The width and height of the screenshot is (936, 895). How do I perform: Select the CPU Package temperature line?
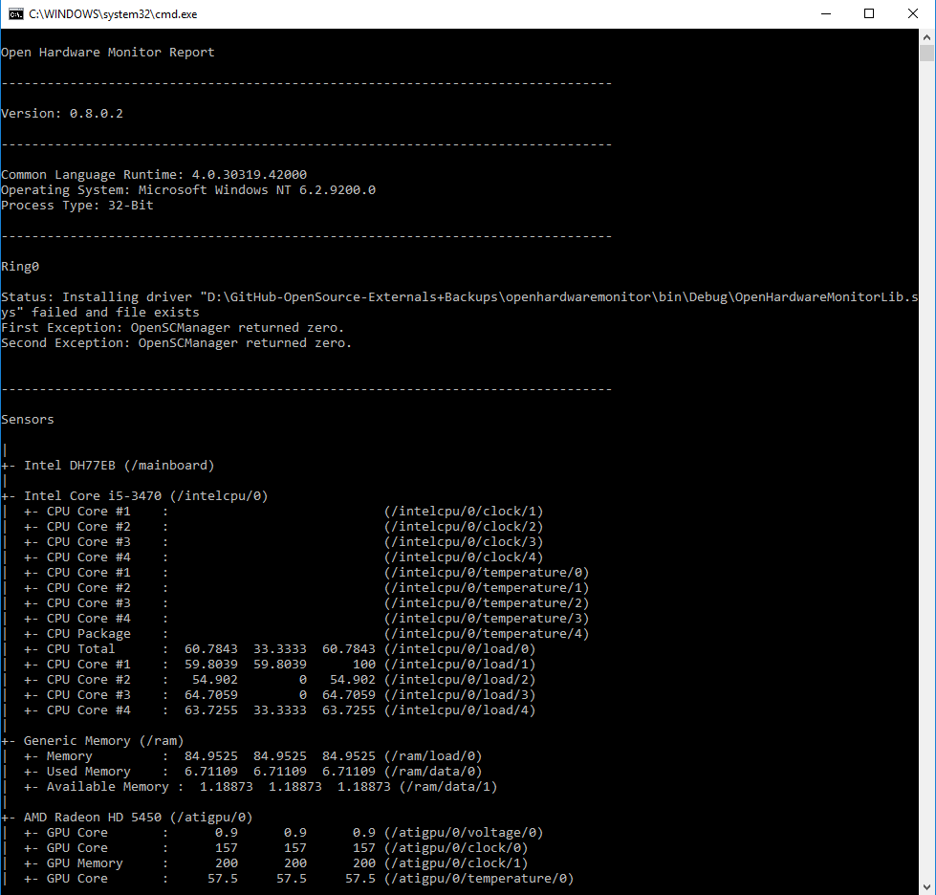coord(191,633)
